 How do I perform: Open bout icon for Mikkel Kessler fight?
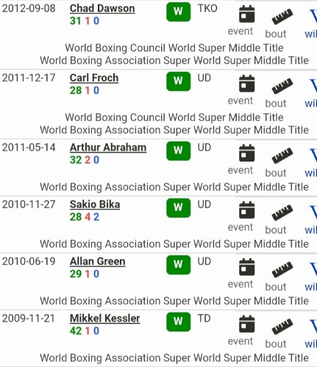282,327
